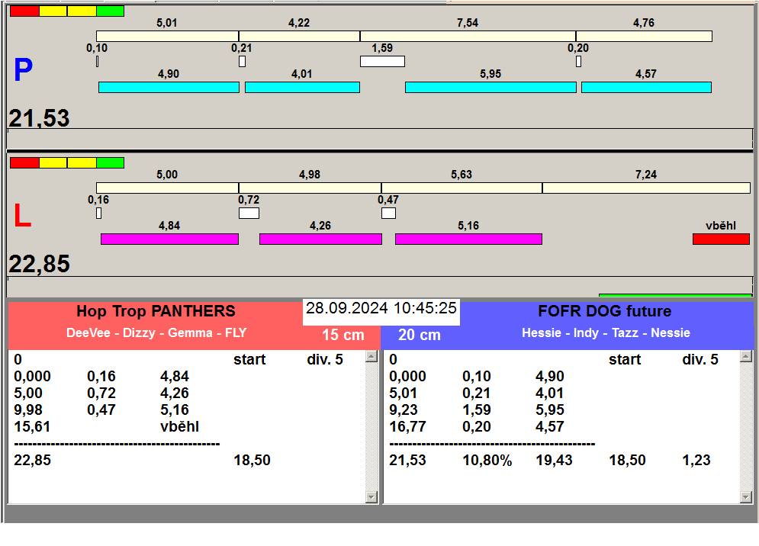Click the start label in the PANTHERS list
759x546 pixels.
pos(249,360)
